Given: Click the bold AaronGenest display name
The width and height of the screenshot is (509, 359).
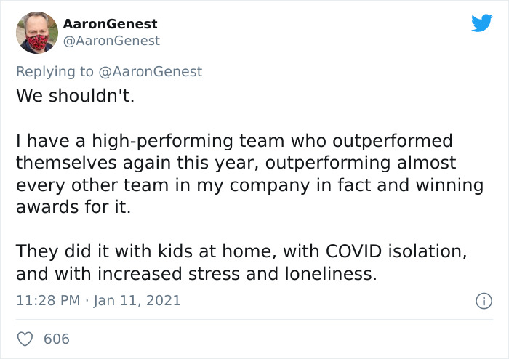Looking at the screenshot, I should pos(110,24).
